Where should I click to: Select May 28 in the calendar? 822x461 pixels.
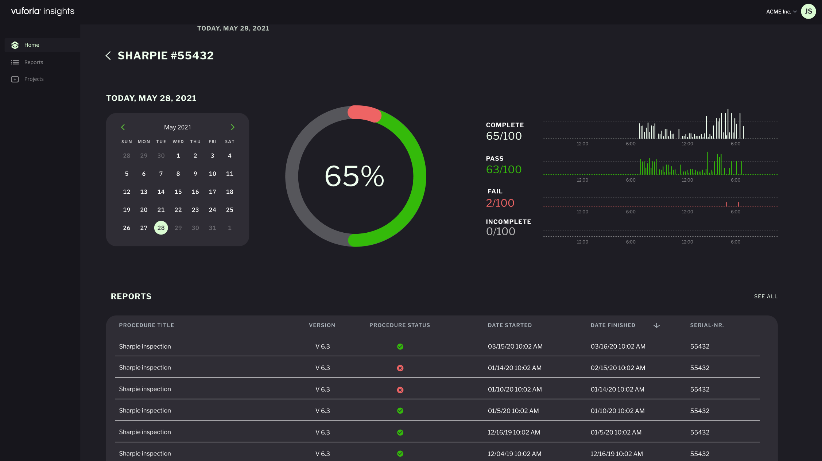pyautogui.click(x=161, y=228)
